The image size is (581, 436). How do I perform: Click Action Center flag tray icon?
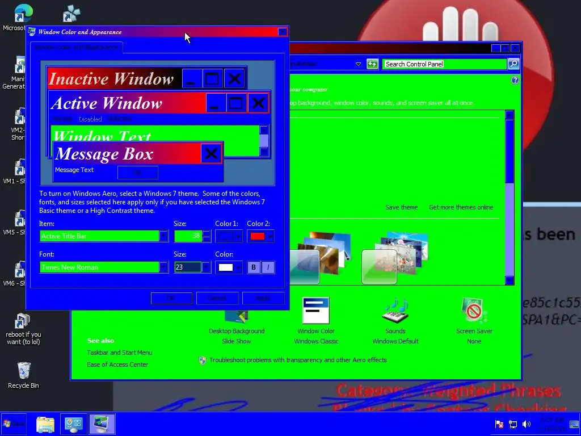[499, 424]
